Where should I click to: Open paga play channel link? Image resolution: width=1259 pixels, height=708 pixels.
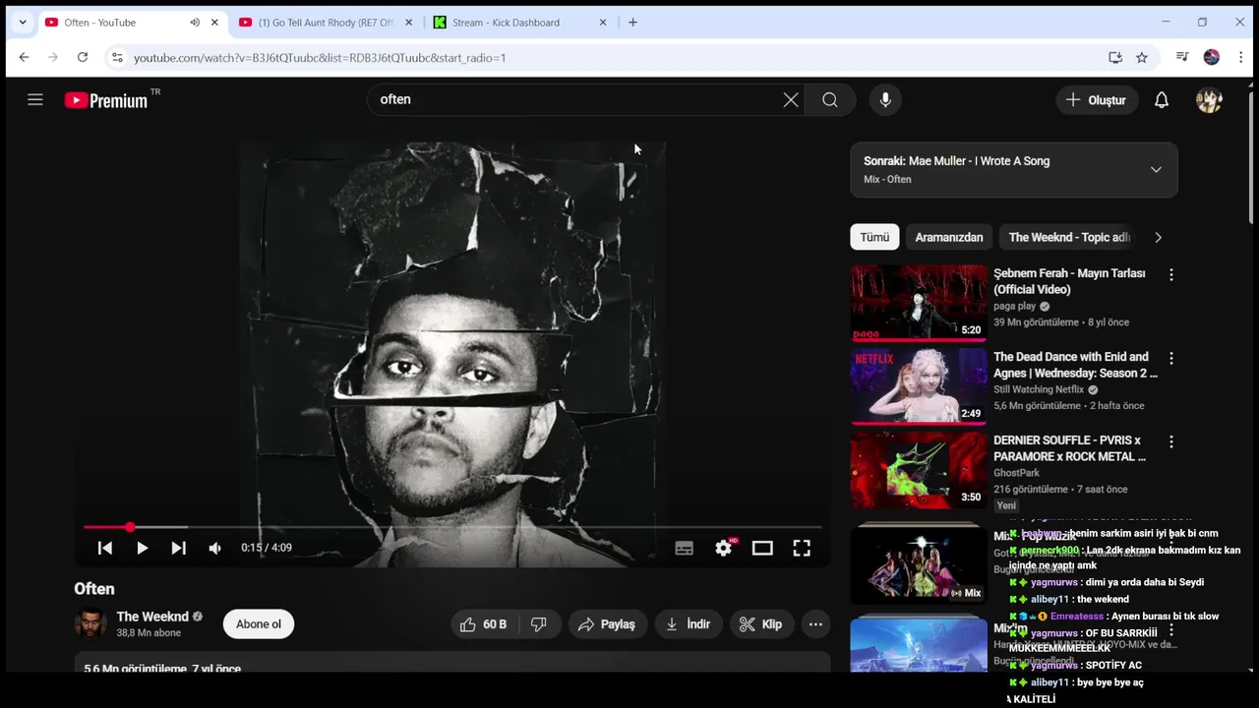[x=1014, y=306]
